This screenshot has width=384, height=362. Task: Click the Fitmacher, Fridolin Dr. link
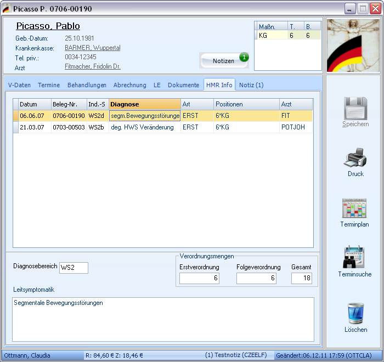[x=93, y=66]
